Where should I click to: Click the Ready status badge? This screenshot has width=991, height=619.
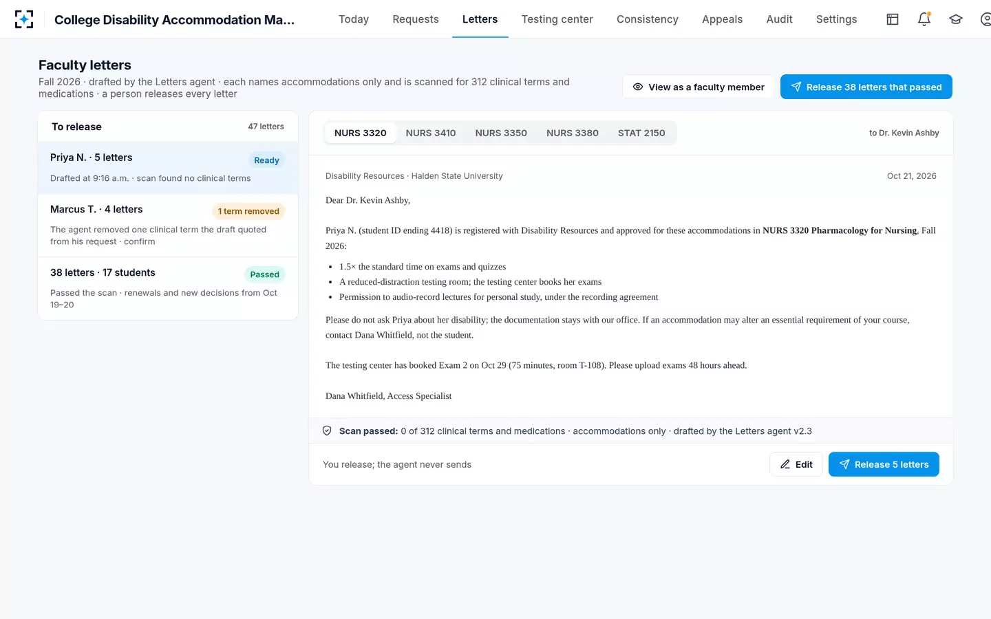[266, 160]
